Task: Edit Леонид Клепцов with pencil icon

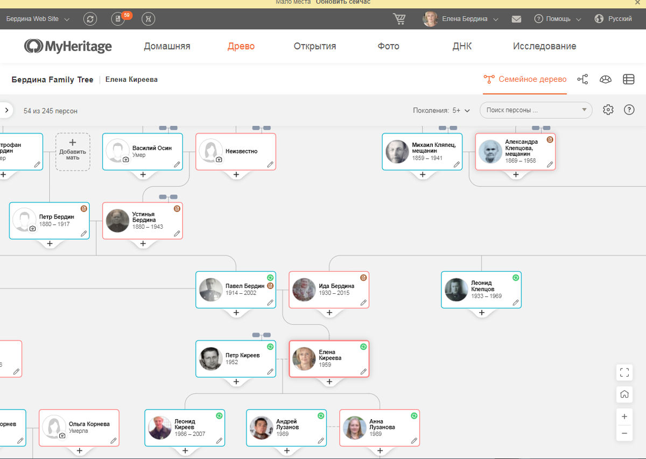Action: pyautogui.click(x=516, y=302)
